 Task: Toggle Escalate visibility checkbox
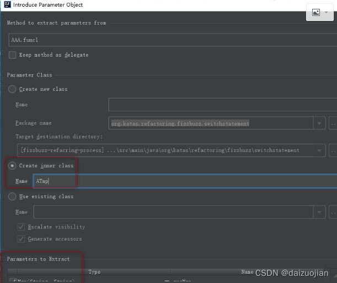coord(21,227)
